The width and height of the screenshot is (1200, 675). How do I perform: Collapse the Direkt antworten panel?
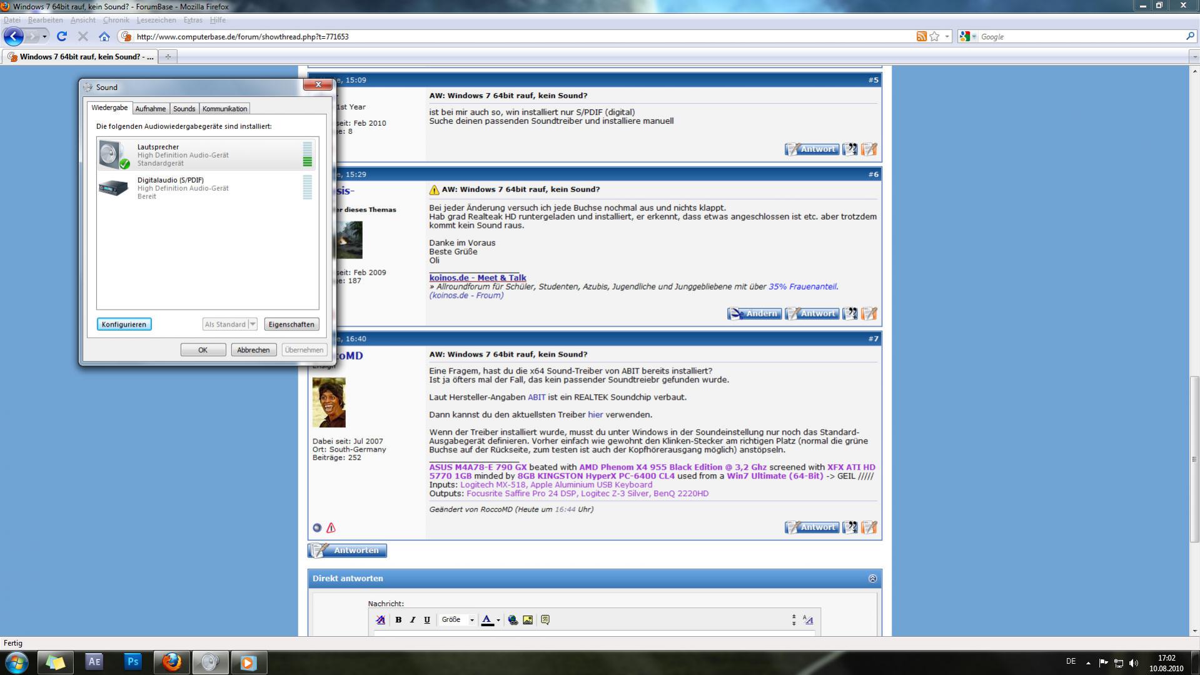[x=872, y=579]
